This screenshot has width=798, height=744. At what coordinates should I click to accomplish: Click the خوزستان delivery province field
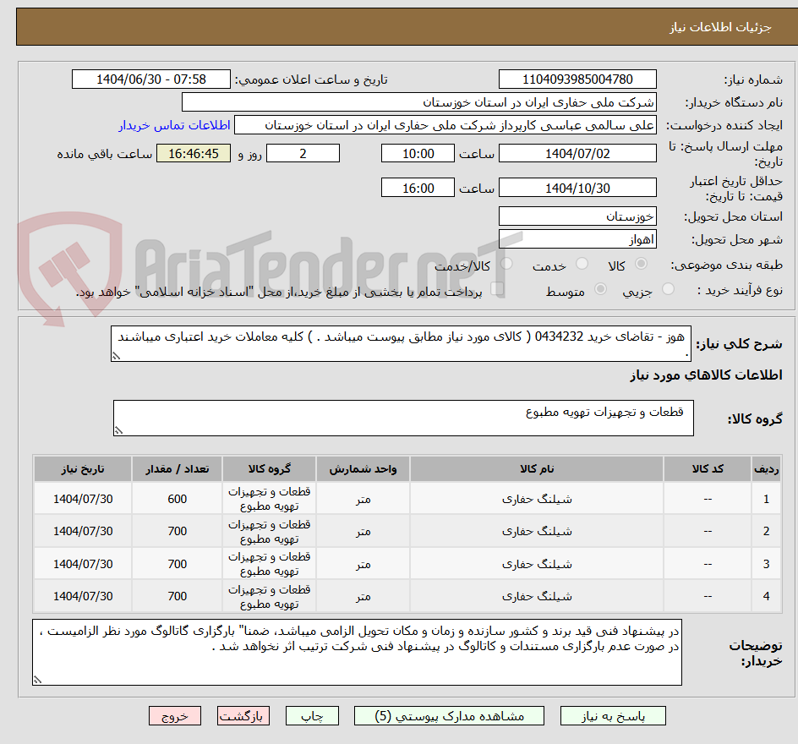577,216
